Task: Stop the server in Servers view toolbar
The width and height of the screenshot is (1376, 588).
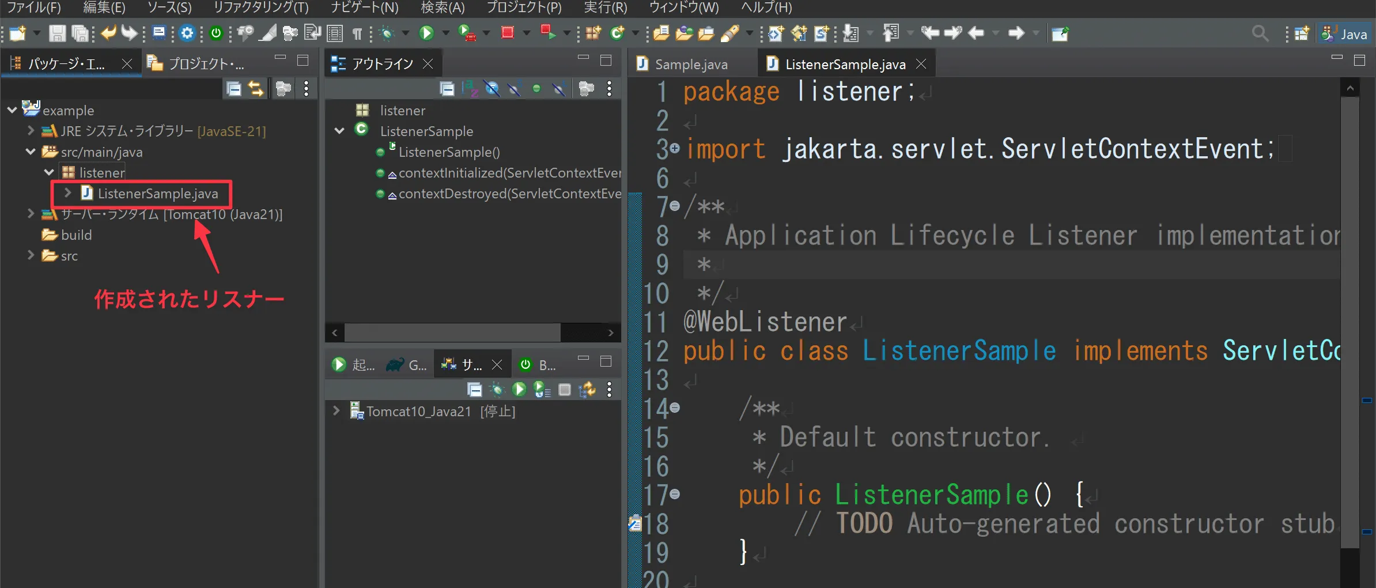Action: click(565, 390)
